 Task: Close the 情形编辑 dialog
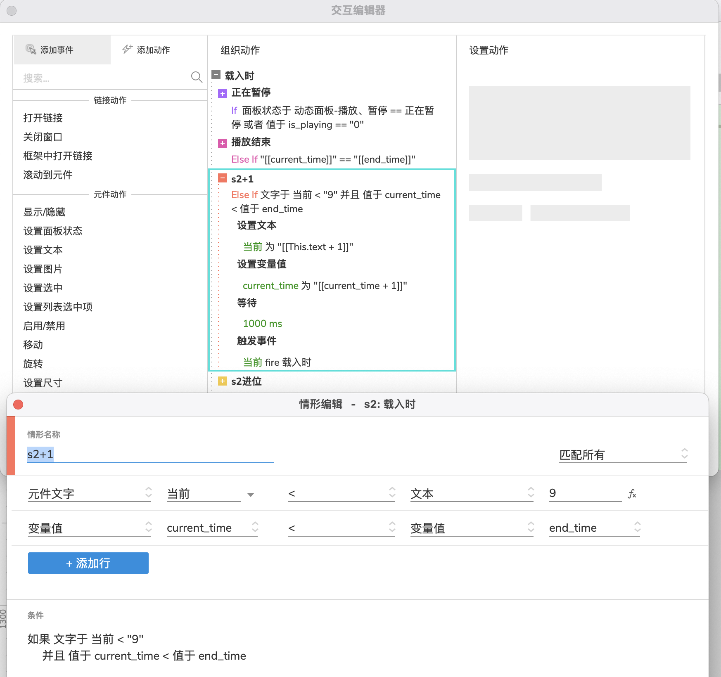click(18, 404)
